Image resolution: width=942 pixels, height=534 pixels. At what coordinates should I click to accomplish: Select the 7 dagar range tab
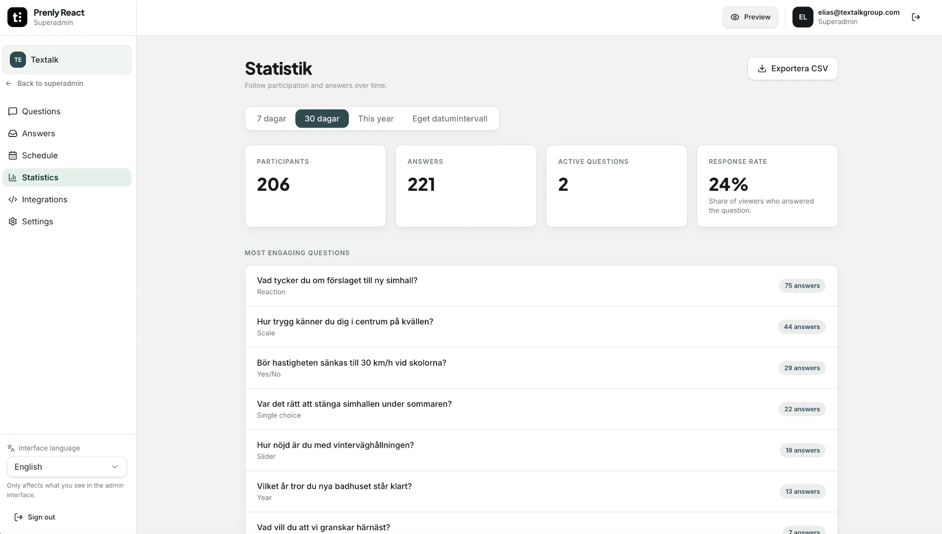pyautogui.click(x=271, y=119)
